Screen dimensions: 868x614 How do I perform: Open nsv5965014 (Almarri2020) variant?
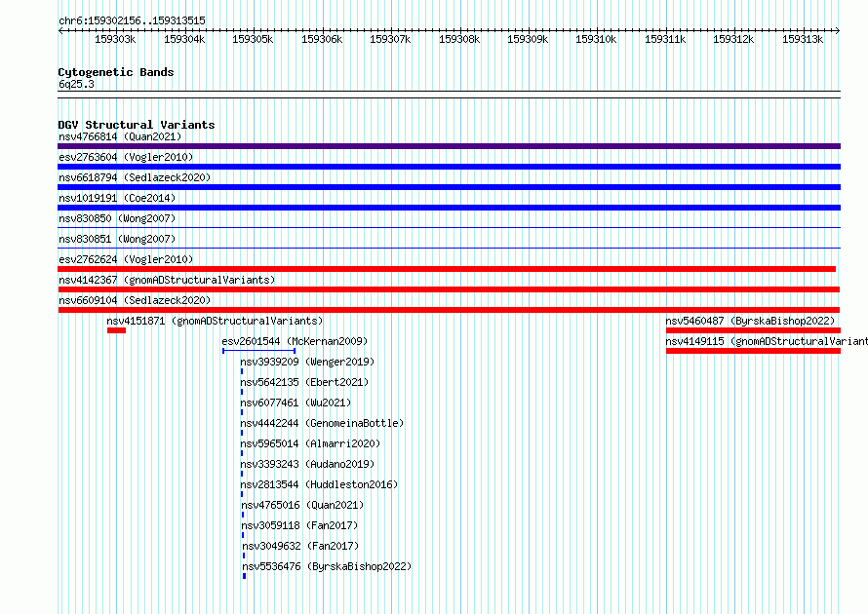[x=310, y=443]
